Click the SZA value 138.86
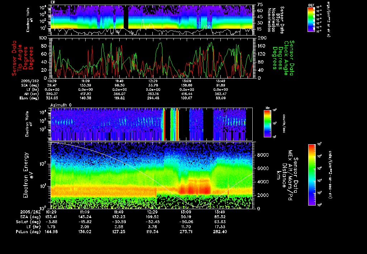The width and height of the screenshot is (367, 254). tap(186, 85)
